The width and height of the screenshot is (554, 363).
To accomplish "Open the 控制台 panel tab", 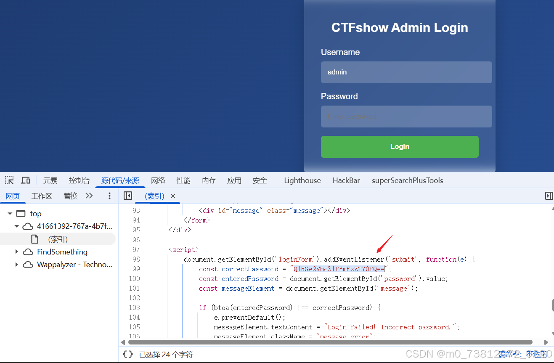I will (x=79, y=180).
